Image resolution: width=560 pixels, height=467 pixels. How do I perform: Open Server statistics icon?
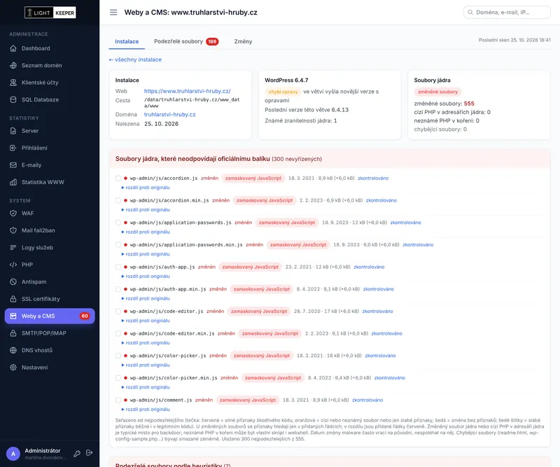point(13,131)
